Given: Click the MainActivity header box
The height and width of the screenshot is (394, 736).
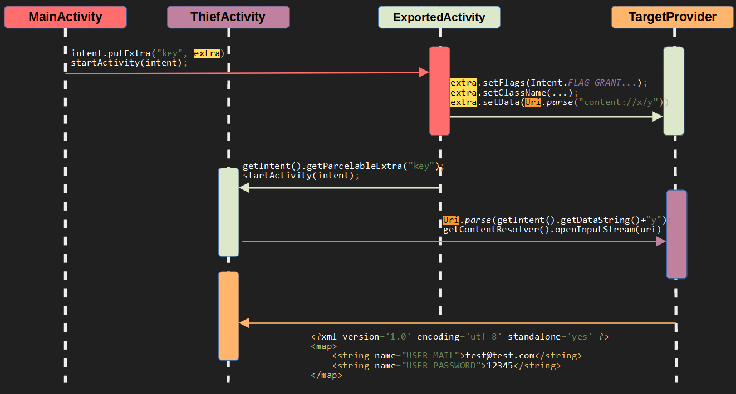Looking at the screenshot, I should coord(65,17).
